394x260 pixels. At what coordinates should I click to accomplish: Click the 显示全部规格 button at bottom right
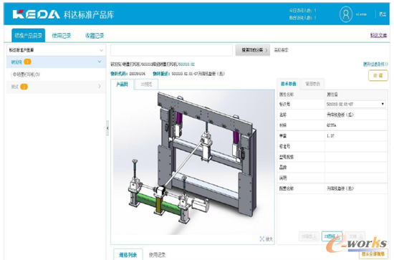373,254
